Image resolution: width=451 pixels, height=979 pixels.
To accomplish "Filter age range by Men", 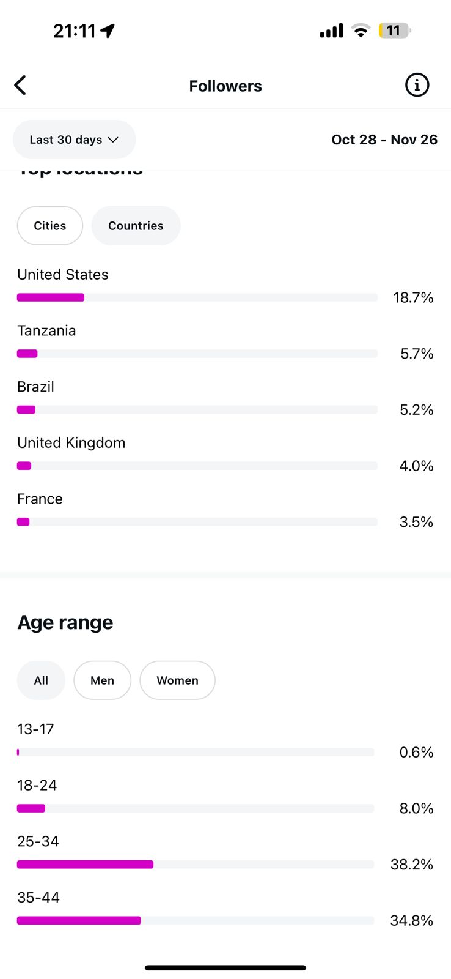I will click(102, 680).
